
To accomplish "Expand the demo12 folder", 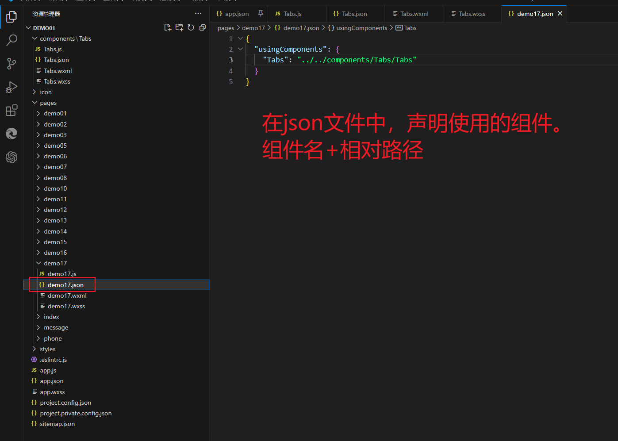I will [x=116, y=210].
